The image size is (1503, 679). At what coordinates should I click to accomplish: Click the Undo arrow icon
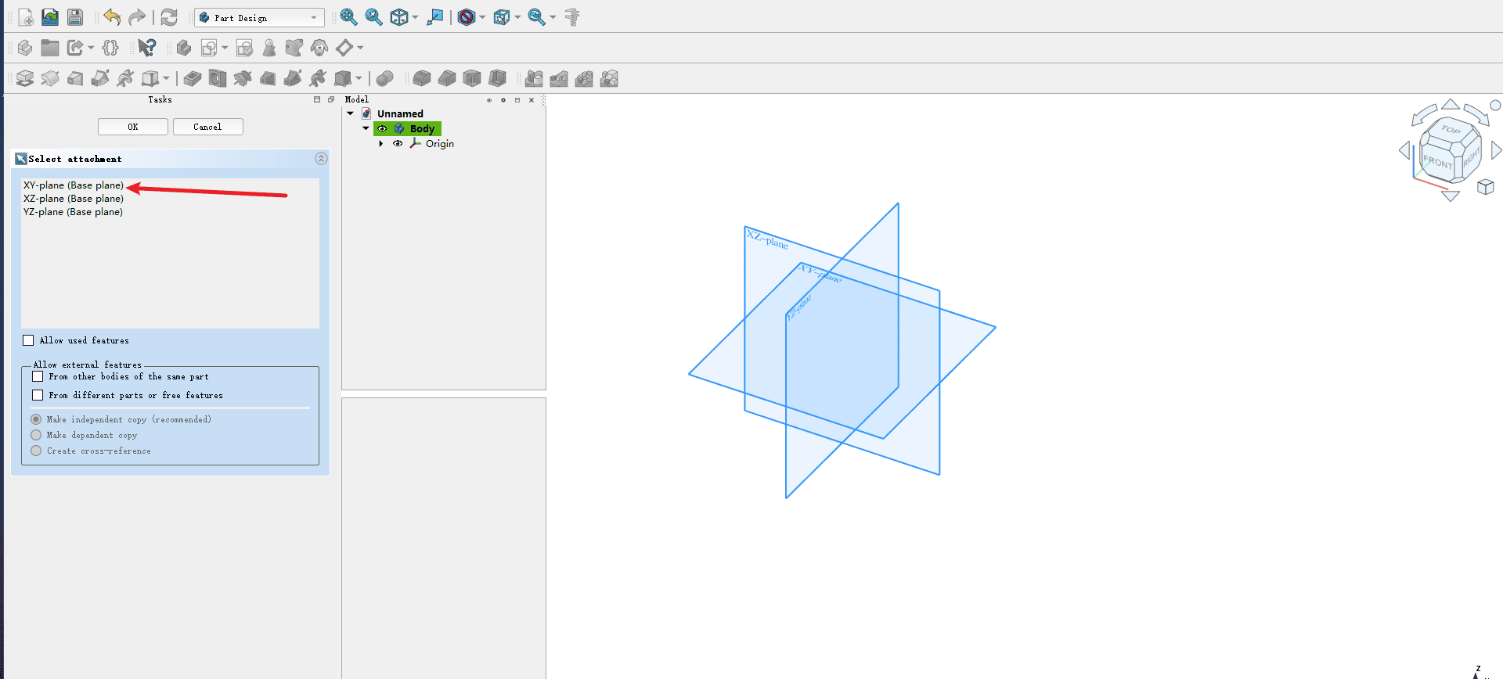(x=112, y=17)
